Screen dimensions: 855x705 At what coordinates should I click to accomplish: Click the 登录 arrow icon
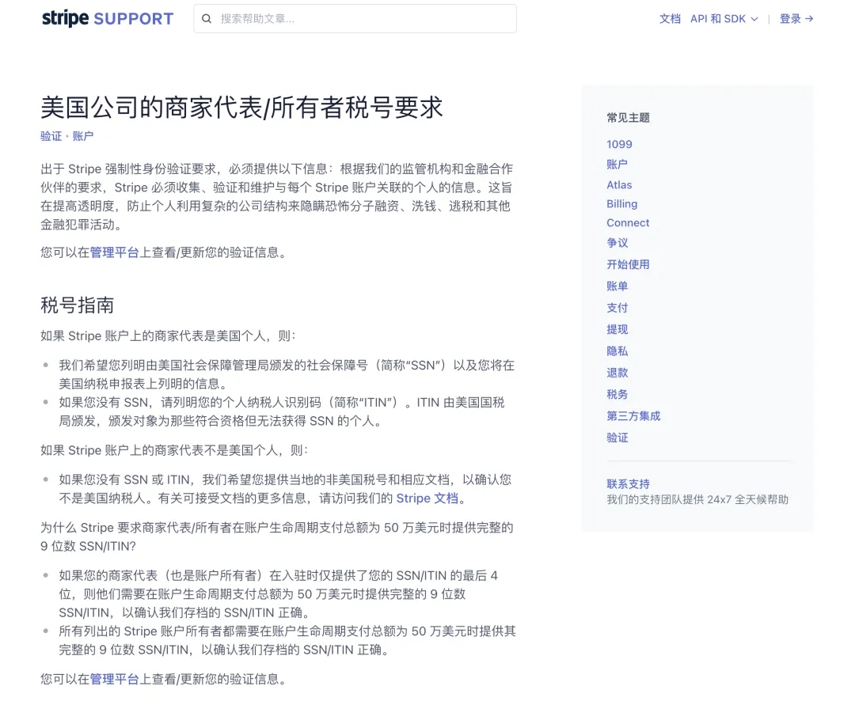click(808, 18)
